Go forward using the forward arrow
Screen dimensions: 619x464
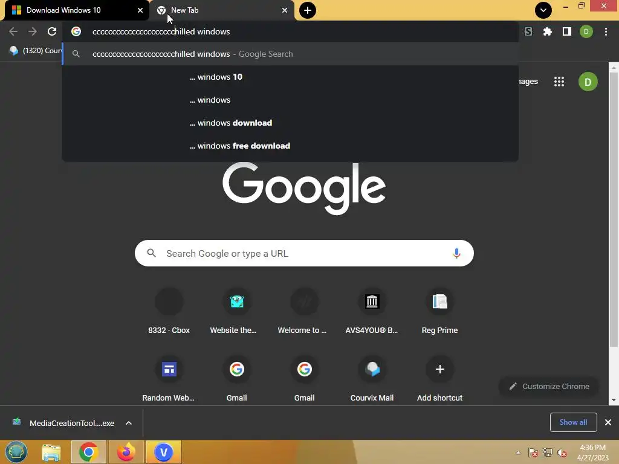(x=33, y=31)
